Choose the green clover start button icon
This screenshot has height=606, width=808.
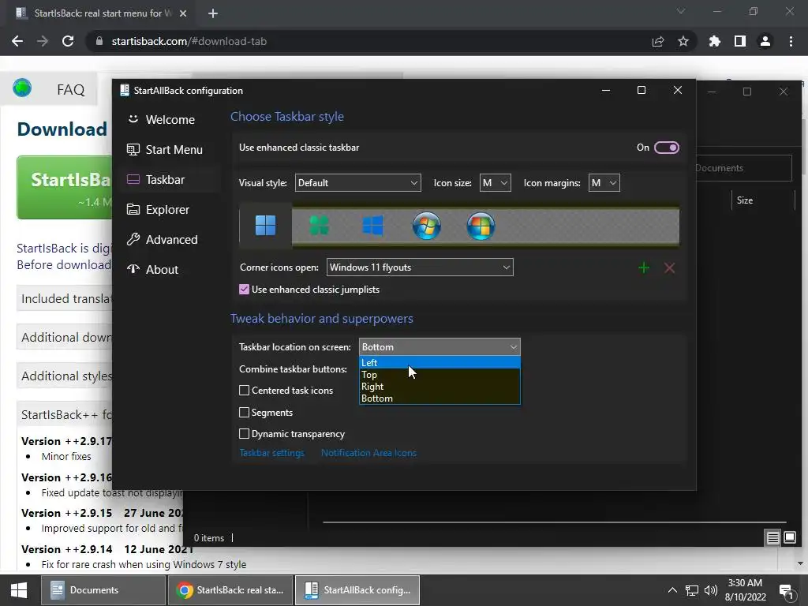click(319, 225)
